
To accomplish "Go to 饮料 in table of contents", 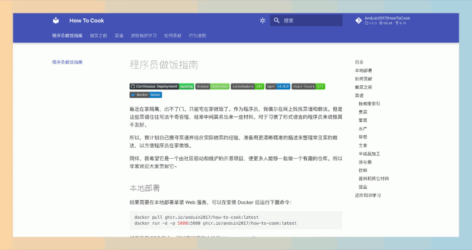I will tap(363, 170).
